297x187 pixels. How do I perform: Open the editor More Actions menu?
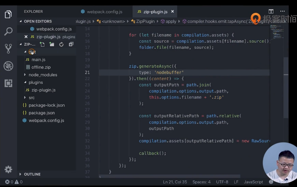[x=282, y=11]
